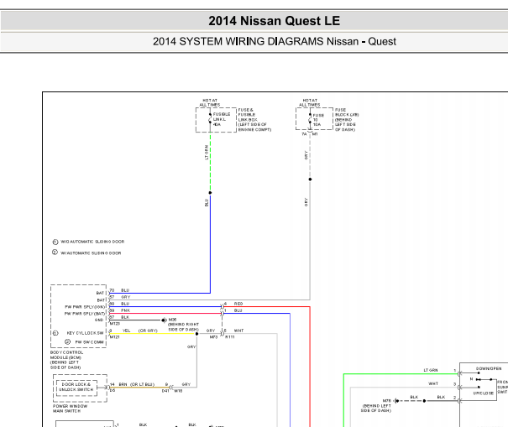This screenshot has height=427, width=508.
Task: Click the 'DOWN/OPEN' switch position label
Action: tap(489, 369)
